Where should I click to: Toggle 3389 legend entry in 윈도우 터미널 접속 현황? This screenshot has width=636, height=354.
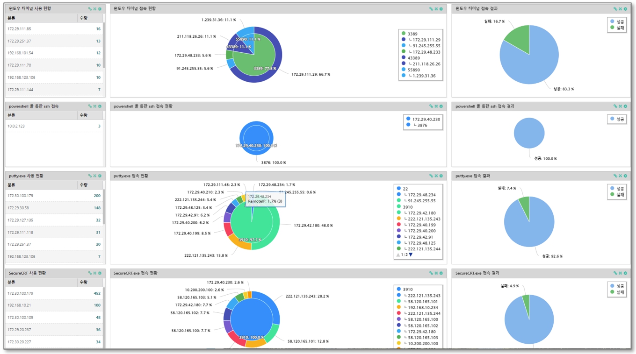[410, 34]
